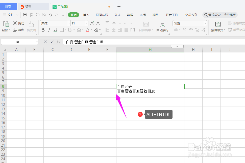The image size is (245, 163).
Task: Switch to 插入 ribbon tab
Action: coord(86,15)
